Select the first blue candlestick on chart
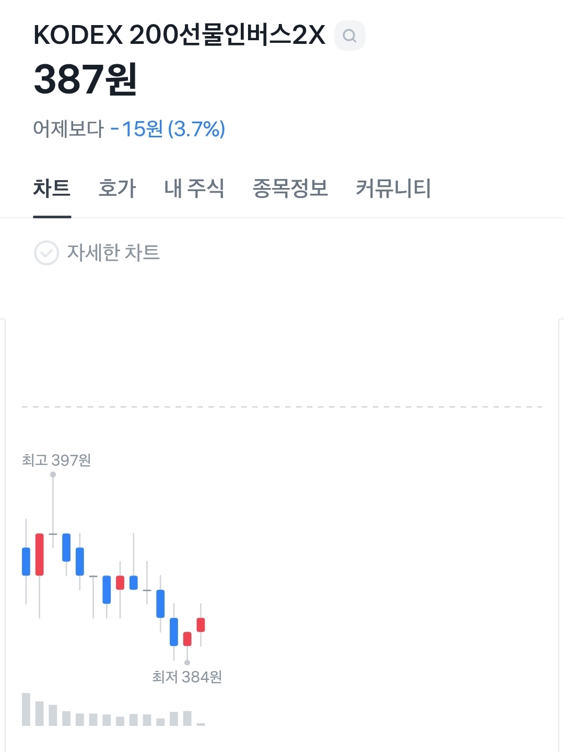This screenshot has width=564, height=752. [26, 561]
